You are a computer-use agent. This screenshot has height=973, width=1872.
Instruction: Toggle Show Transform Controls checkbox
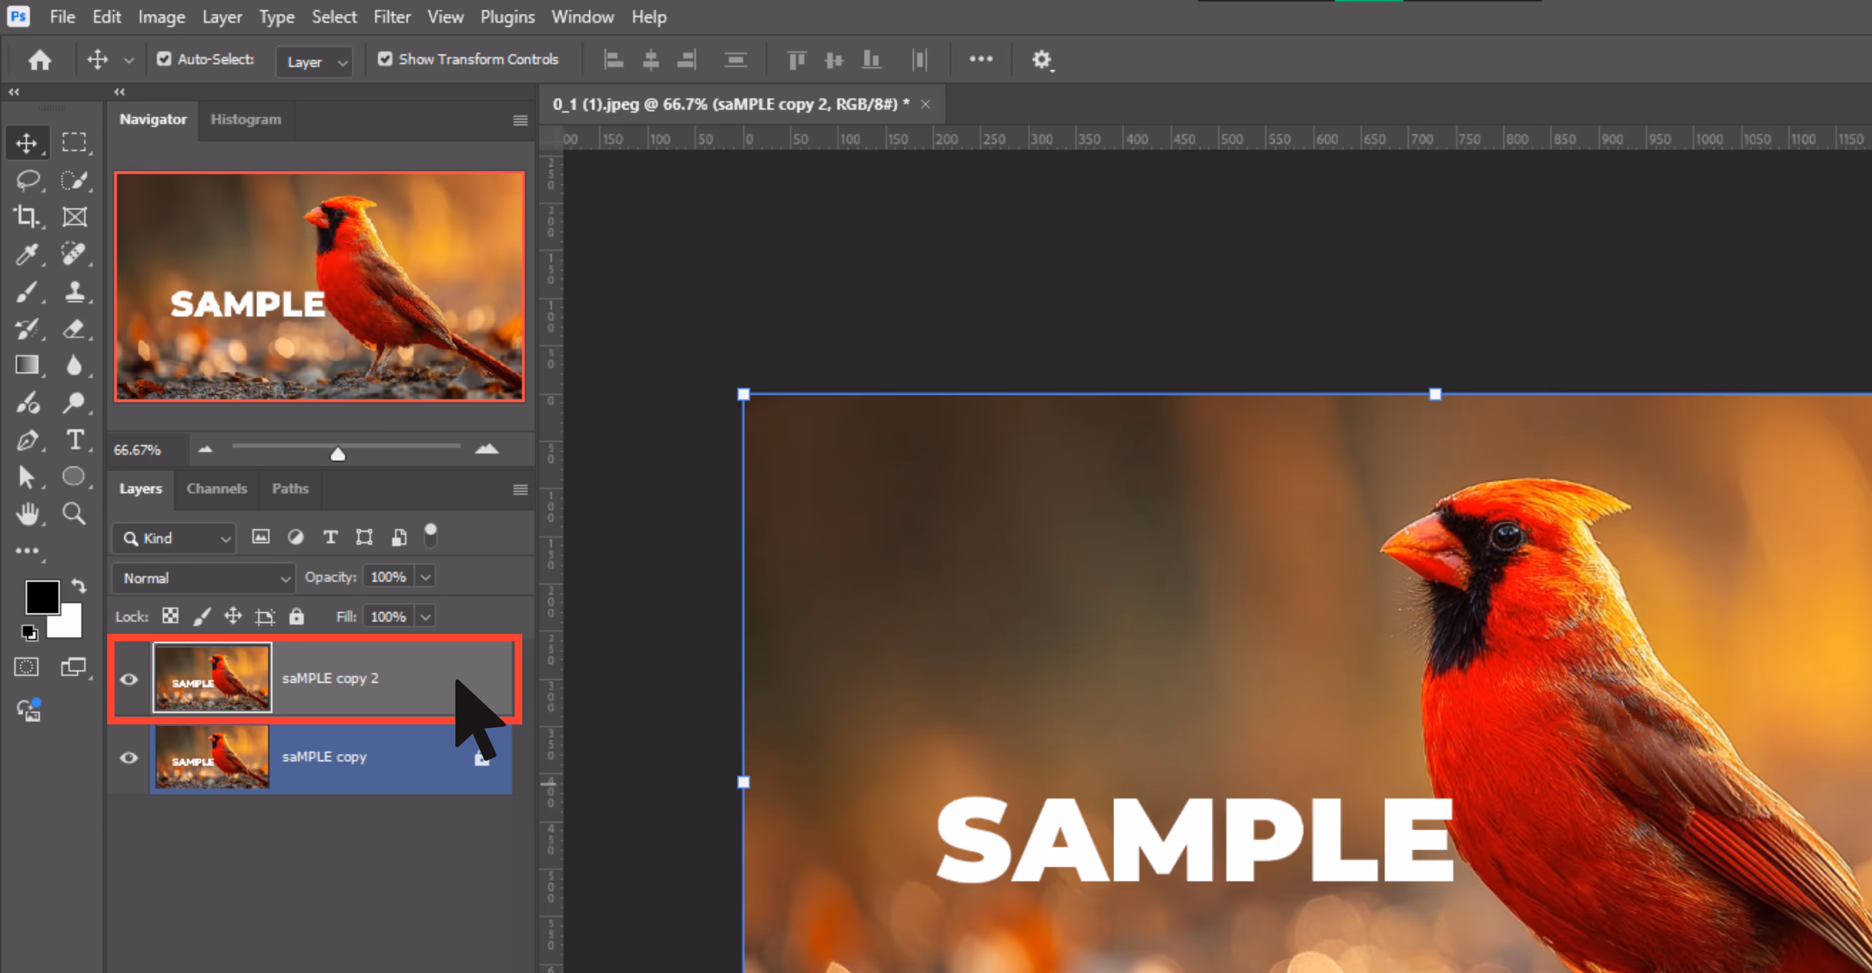coord(385,59)
